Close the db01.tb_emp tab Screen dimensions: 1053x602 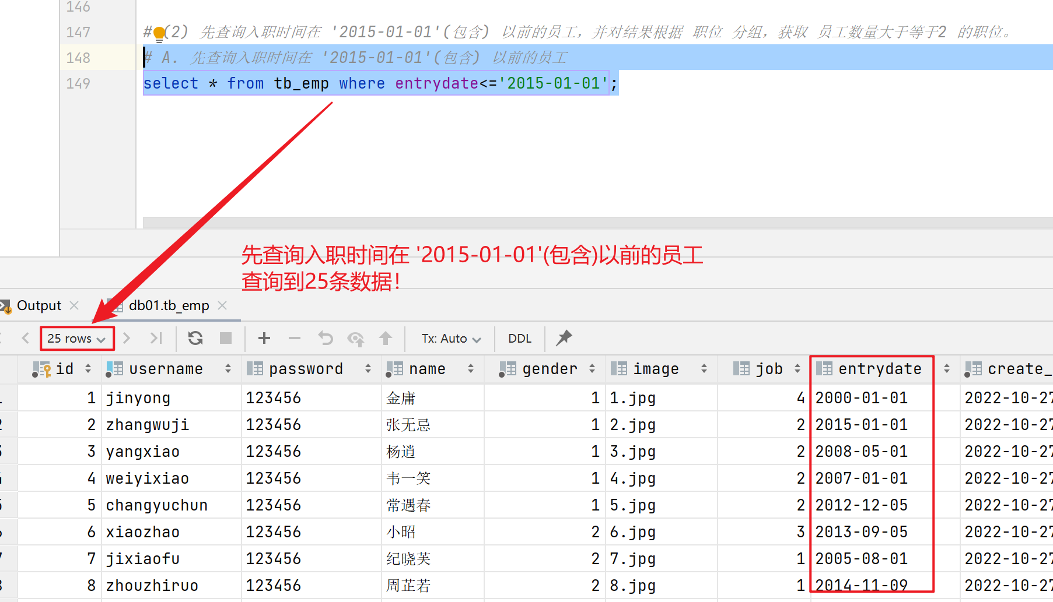tap(222, 305)
